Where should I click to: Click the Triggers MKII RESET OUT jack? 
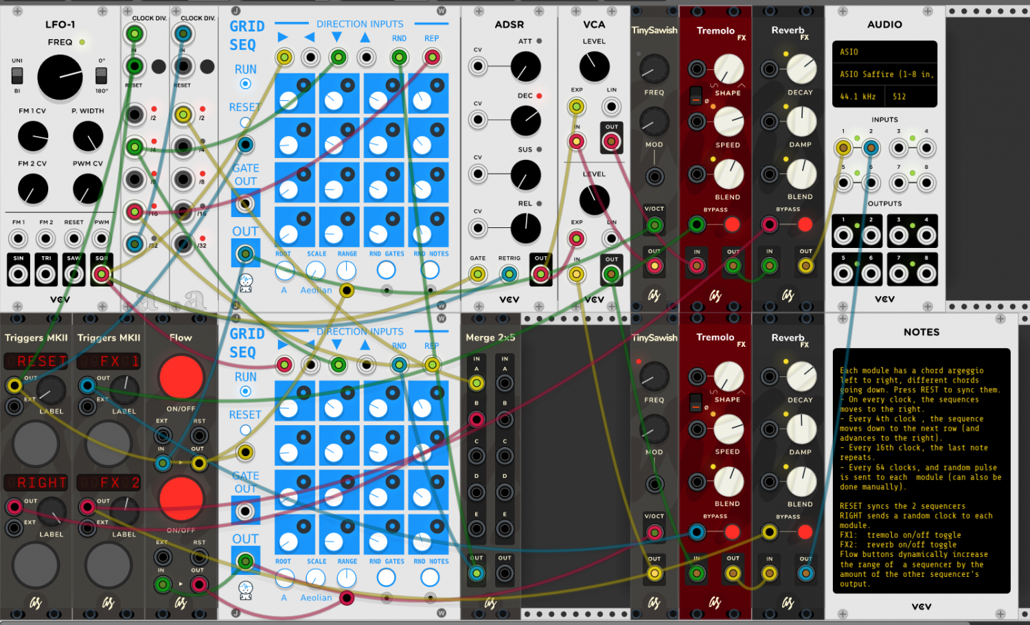click(x=14, y=385)
